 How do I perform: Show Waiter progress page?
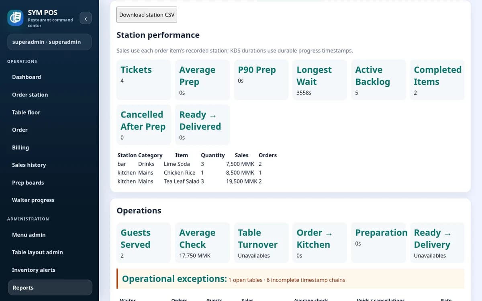pyautogui.click(x=50, y=200)
